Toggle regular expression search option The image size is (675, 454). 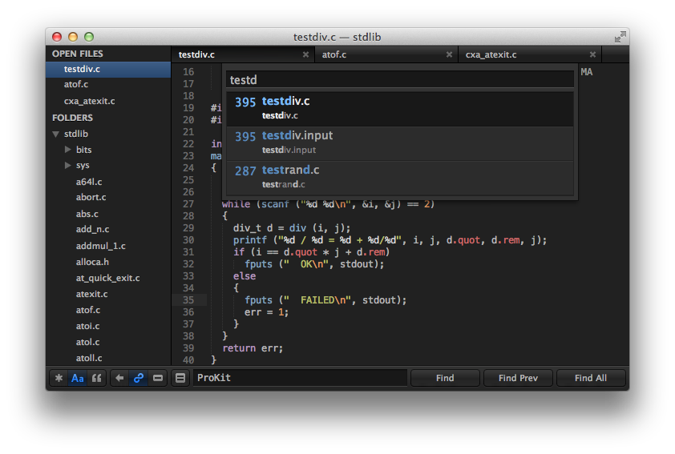[59, 378]
